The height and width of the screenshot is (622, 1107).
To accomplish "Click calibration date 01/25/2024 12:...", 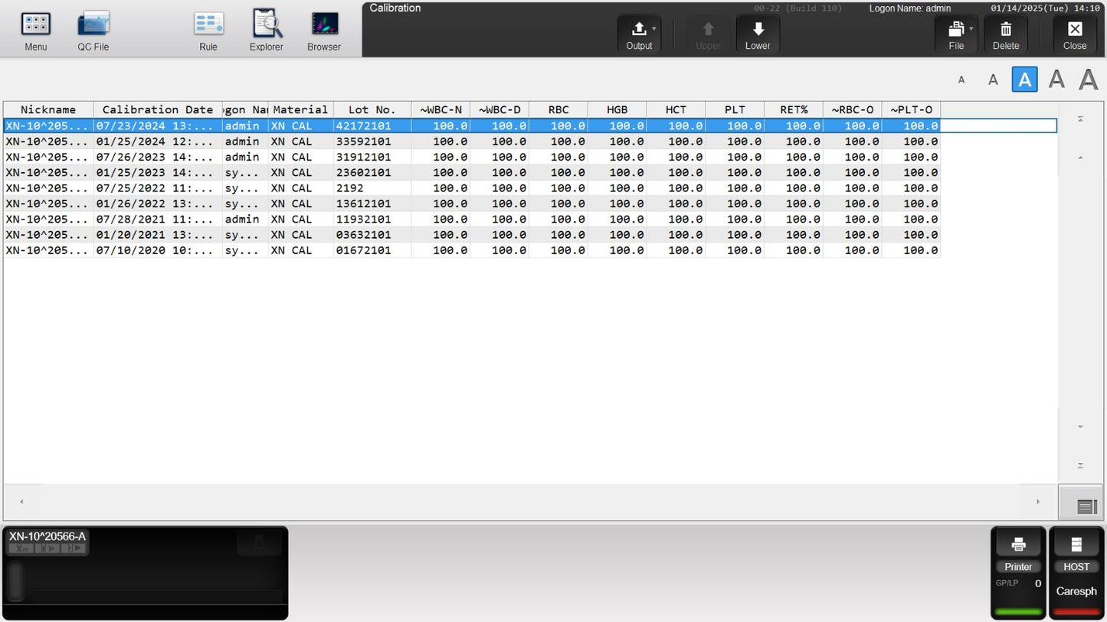I will [x=155, y=142].
